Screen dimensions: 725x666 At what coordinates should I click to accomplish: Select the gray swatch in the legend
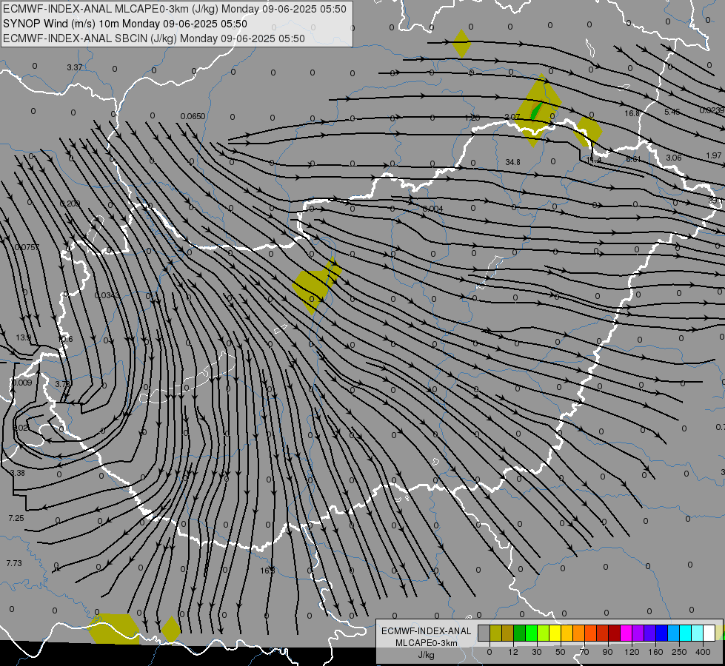click(484, 633)
